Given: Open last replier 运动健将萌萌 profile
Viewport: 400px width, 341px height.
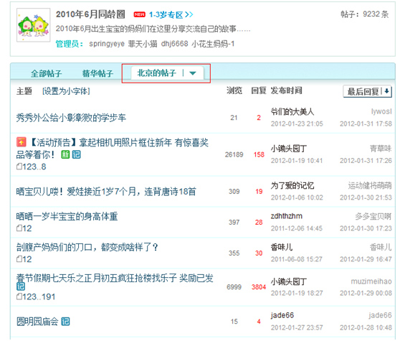Looking at the screenshot, I should [x=370, y=185].
